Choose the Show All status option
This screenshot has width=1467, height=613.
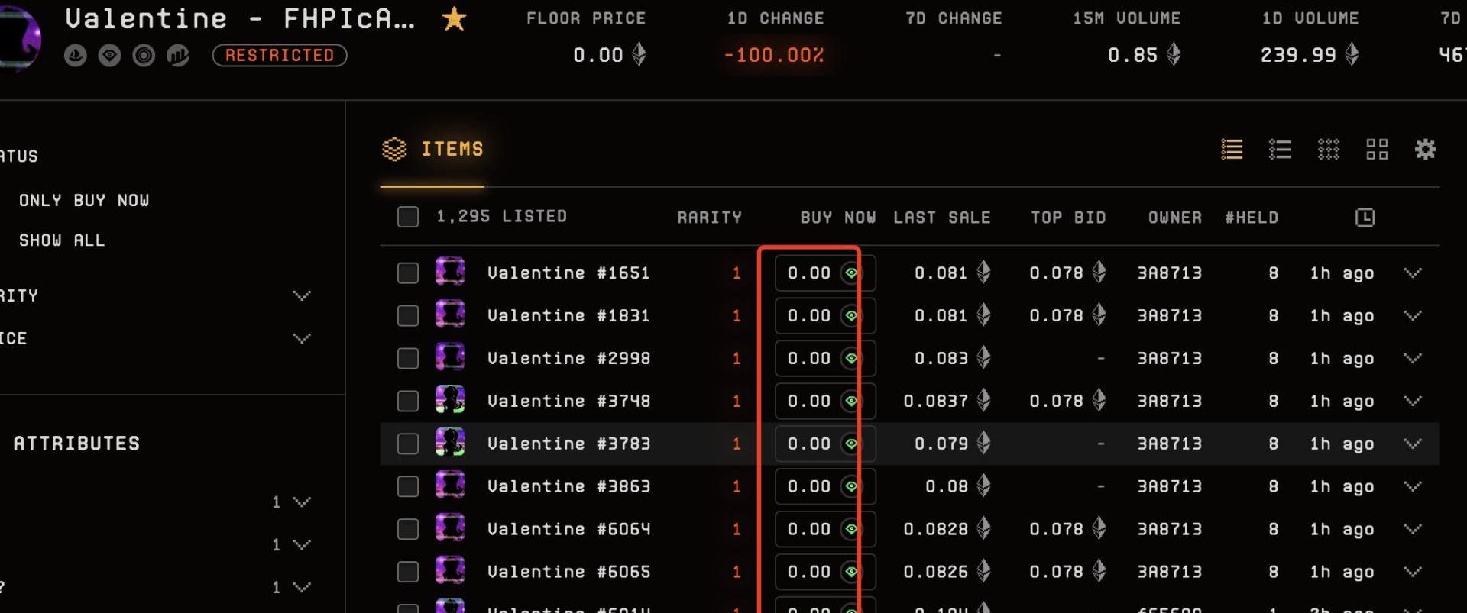62,240
